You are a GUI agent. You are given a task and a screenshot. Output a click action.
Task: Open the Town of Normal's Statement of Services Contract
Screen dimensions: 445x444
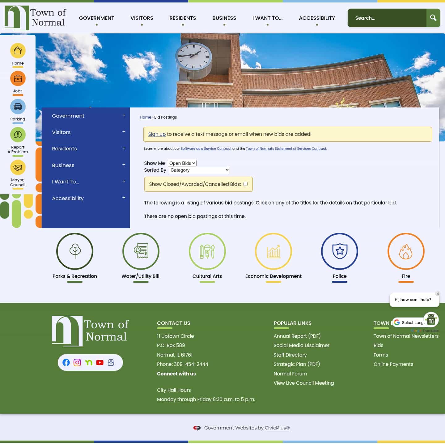point(286,149)
